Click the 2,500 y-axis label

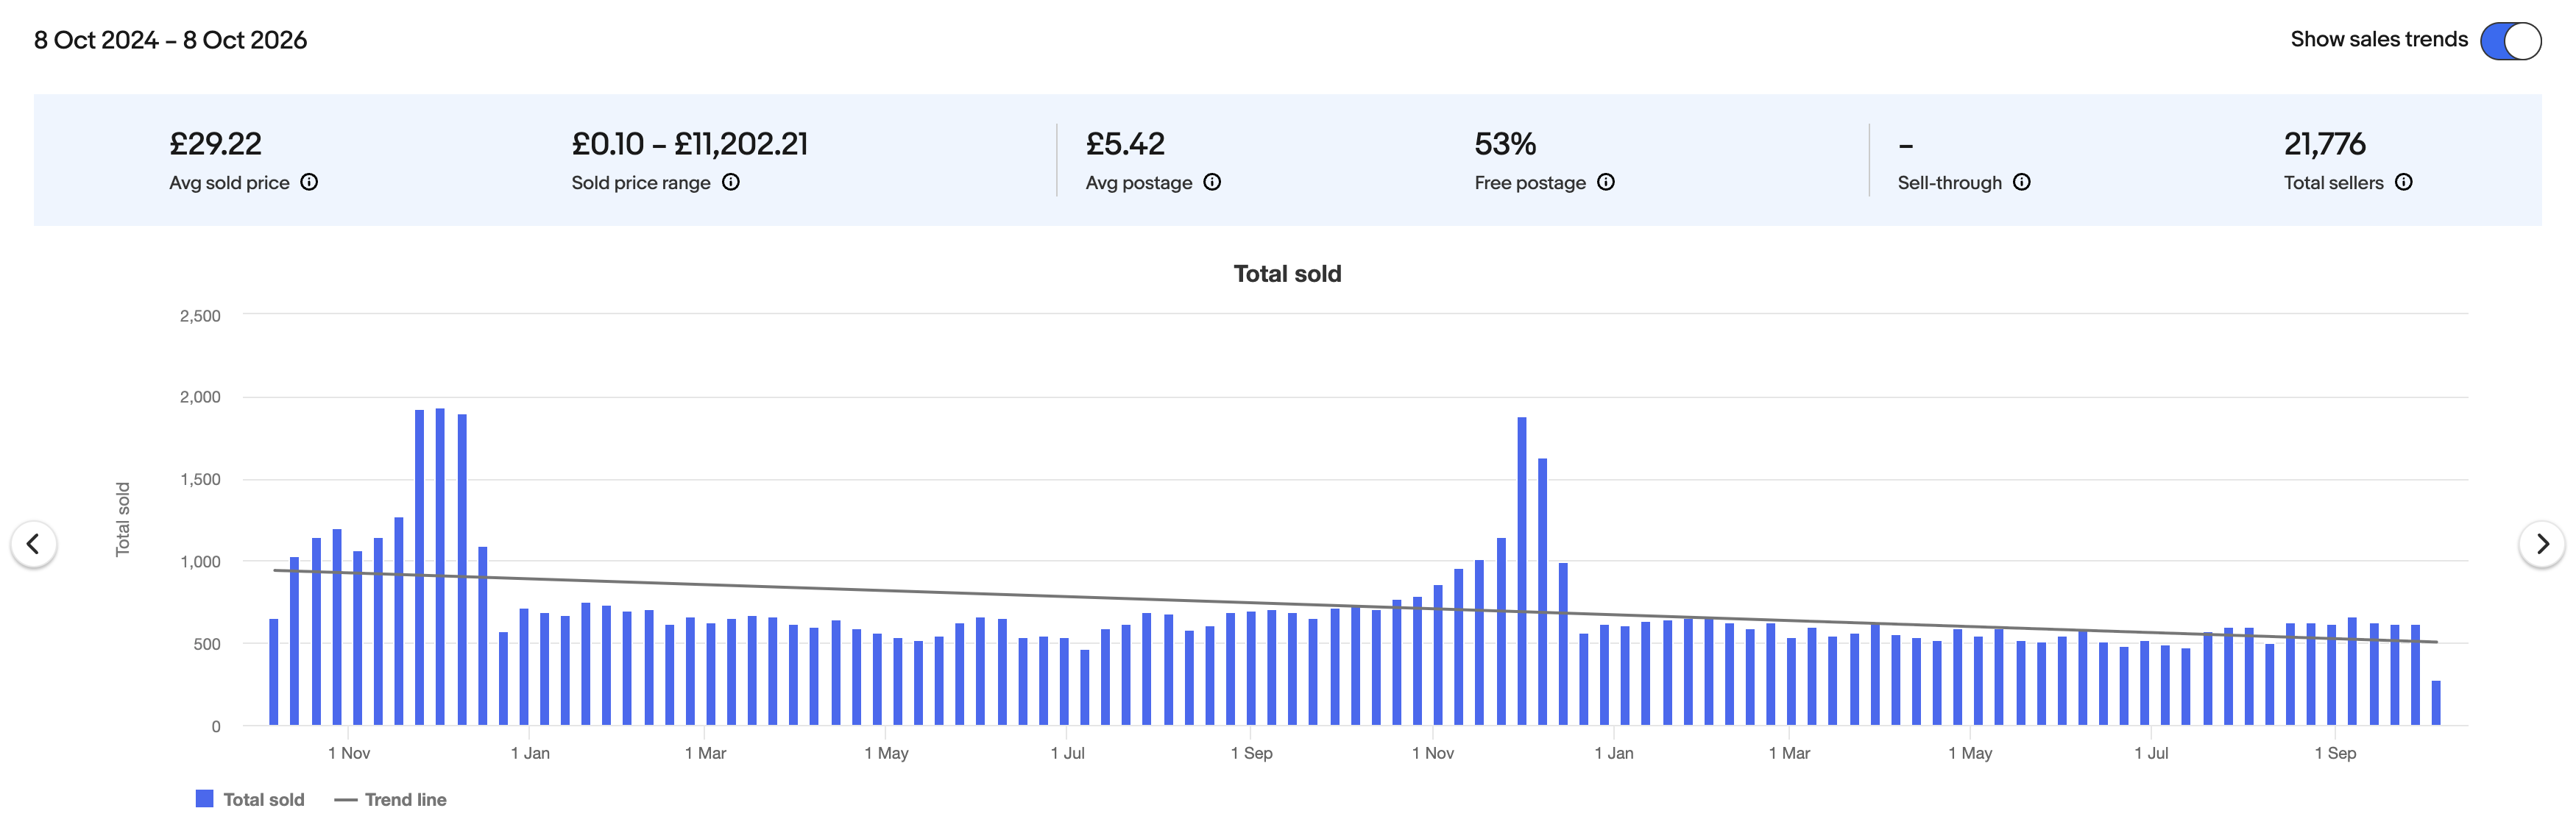click(x=200, y=316)
